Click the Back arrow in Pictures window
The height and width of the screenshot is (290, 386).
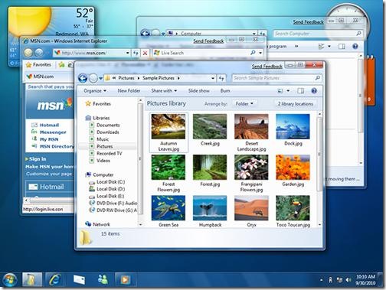click(83, 78)
